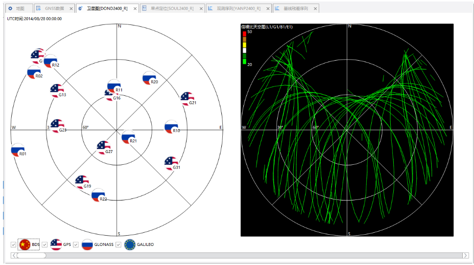Select the R22 GLONASS satellite icon
Viewport: 474px width, 265px height.
pyautogui.click(x=98, y=195)
